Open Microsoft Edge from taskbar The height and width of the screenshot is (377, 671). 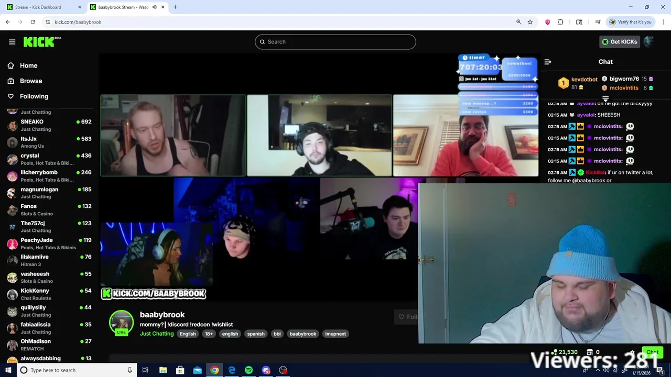(232, 370)
